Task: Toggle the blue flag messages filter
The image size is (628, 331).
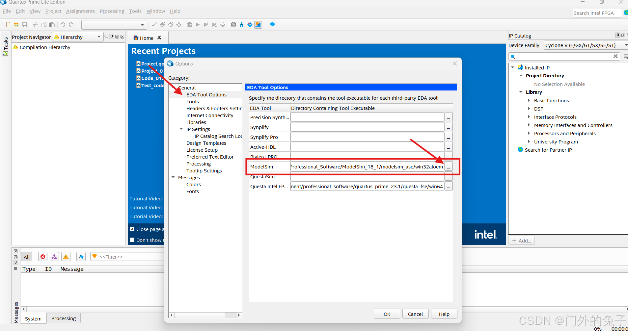Action: point(81,257)
